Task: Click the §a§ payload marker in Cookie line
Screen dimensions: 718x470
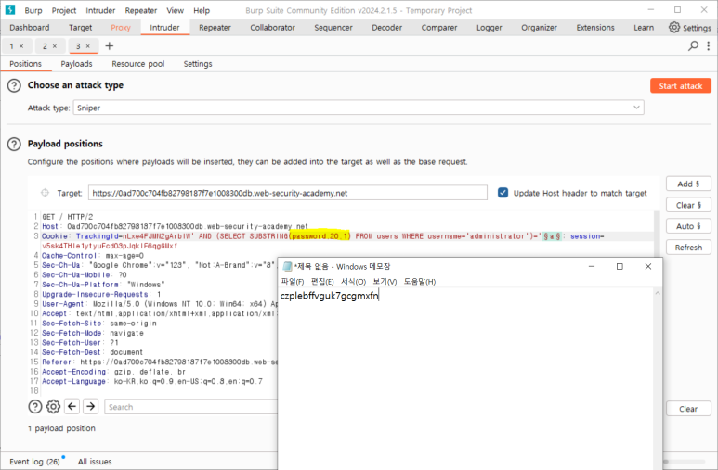Action: coord(552,236)
